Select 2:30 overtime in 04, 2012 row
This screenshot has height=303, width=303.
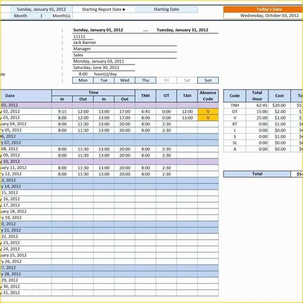coord(166,124)
